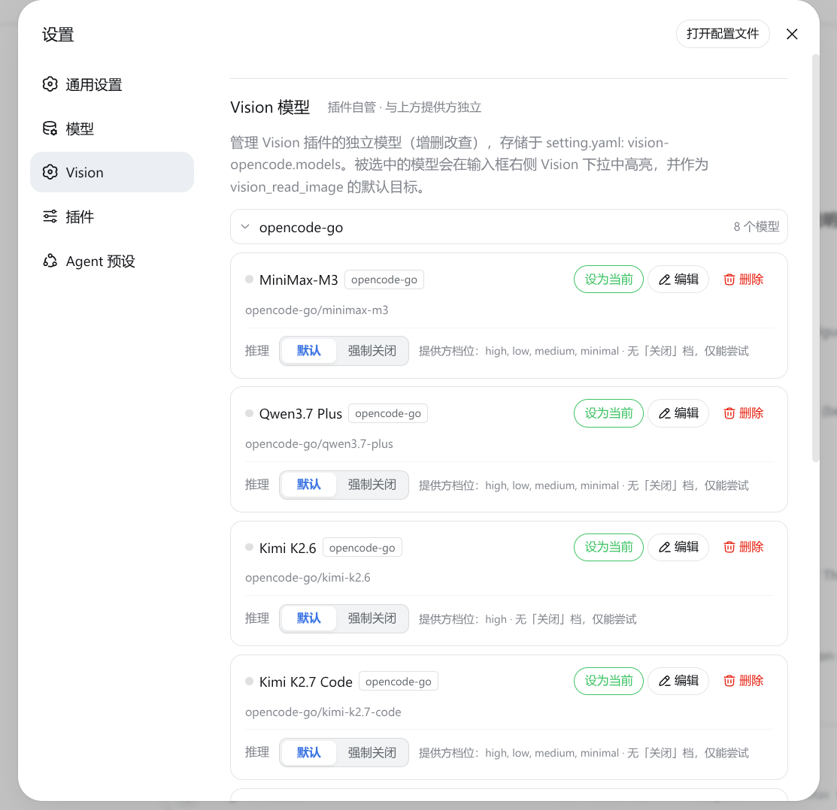
Task: Select 强制关闭 reasoning for Qwen3.7 Plus
Action: coord(372,485)
